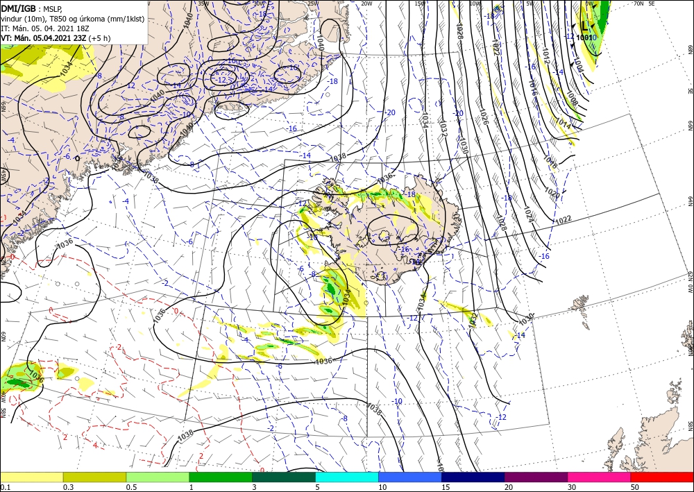Click the legend value '0.1'
The image size is (694, 492).
[x=5, y=487]
